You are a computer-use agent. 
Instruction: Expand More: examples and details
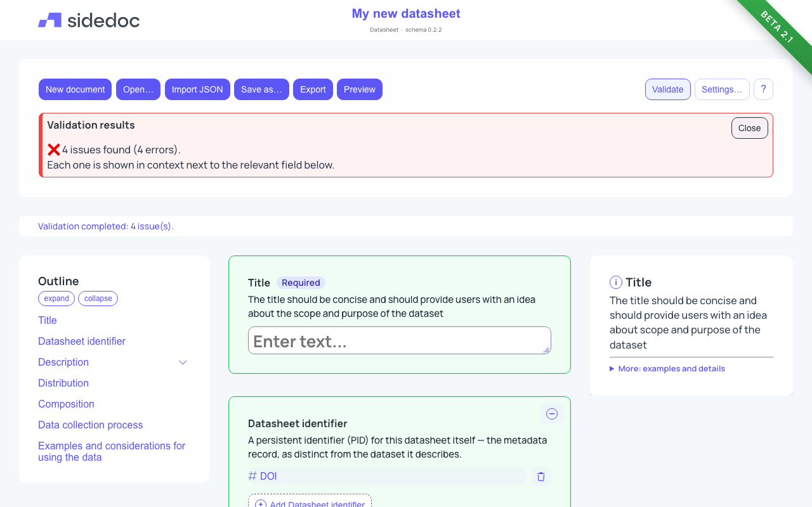(x=667, y=369)
